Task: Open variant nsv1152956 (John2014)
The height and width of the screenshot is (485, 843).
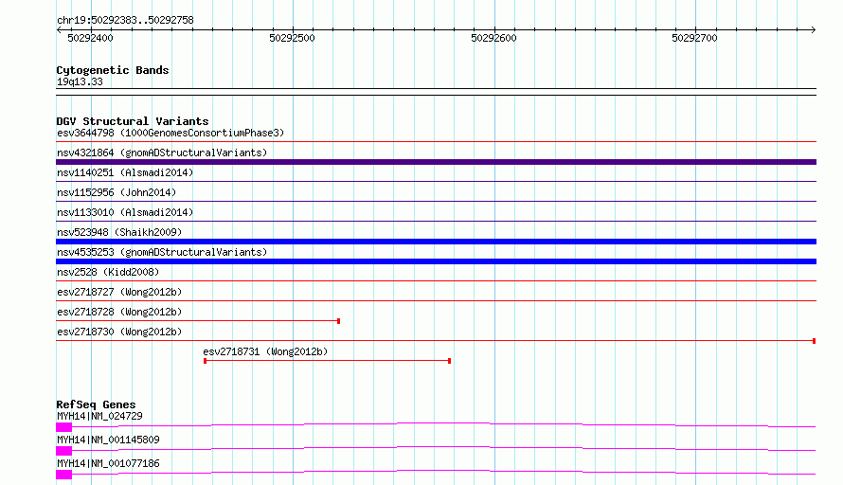Action: click(117, 192)
